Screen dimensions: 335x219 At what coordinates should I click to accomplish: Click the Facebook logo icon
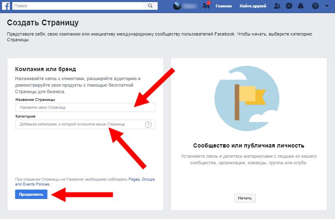6,6
